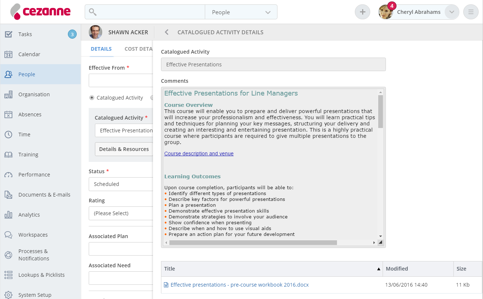The width and height of the screenshot is (483, 299).
Task: Open the Analytics section
Action: coord(29,214)
